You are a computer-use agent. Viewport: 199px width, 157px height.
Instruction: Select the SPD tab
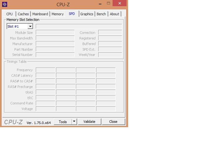tap(72, 14)
